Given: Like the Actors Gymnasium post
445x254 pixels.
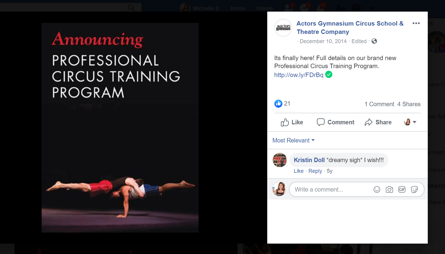Looking at the screenshot, I should [x=292, y=122].
